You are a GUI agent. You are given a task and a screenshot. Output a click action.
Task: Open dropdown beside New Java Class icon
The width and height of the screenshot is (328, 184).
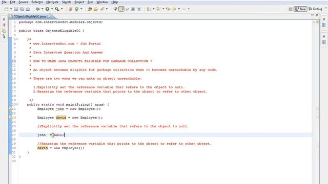pos(81,9)
